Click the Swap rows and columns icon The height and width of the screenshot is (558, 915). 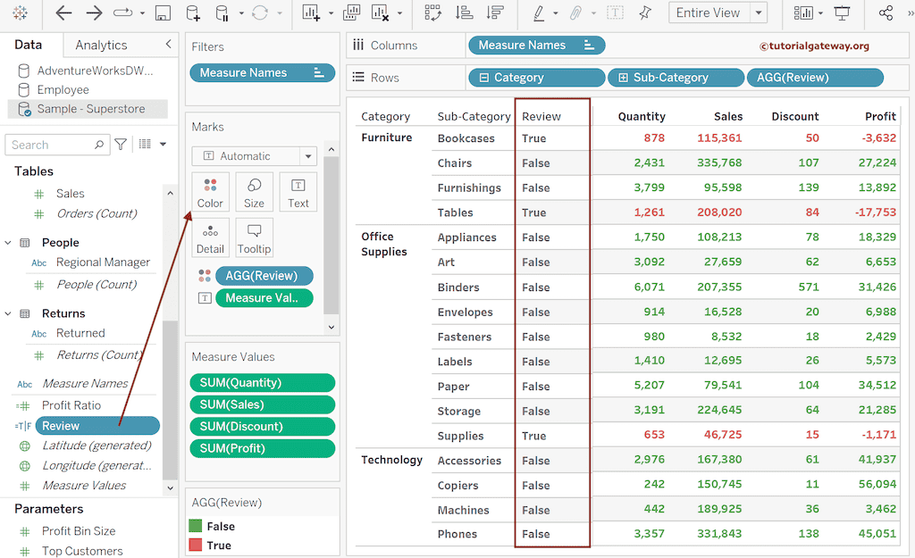(433, 13)
